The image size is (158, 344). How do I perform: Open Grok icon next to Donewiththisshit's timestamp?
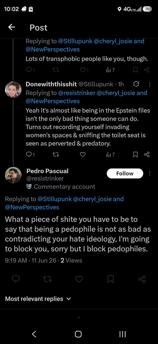pos(136,84)
